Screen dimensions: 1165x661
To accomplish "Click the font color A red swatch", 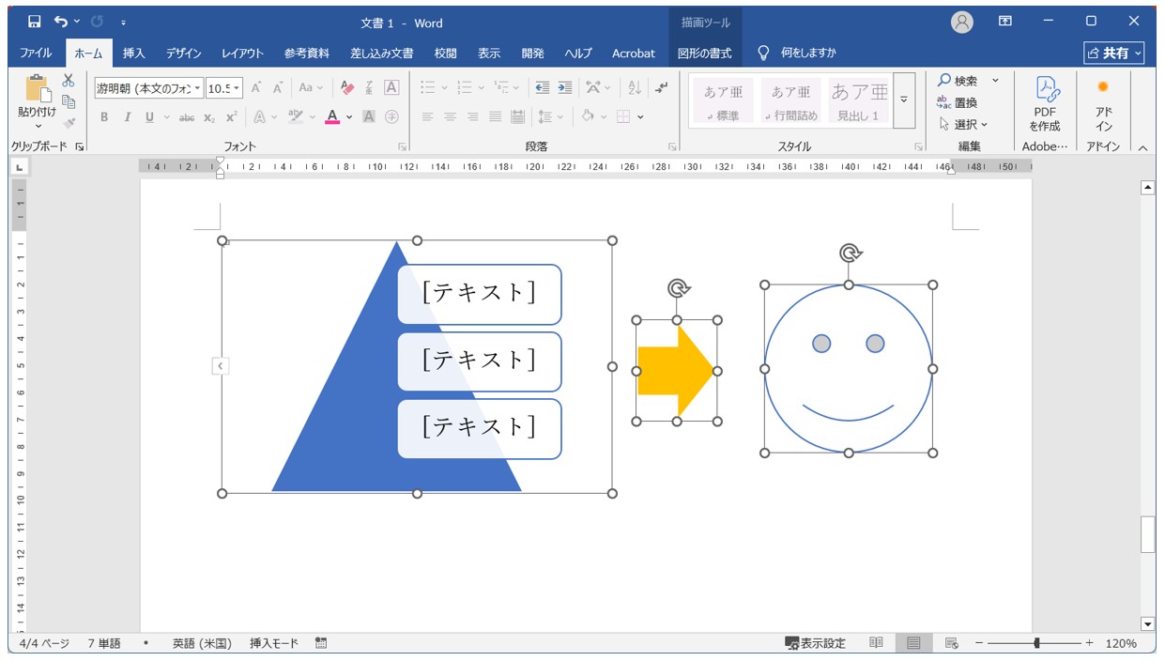I will click(x=331, y=117).
